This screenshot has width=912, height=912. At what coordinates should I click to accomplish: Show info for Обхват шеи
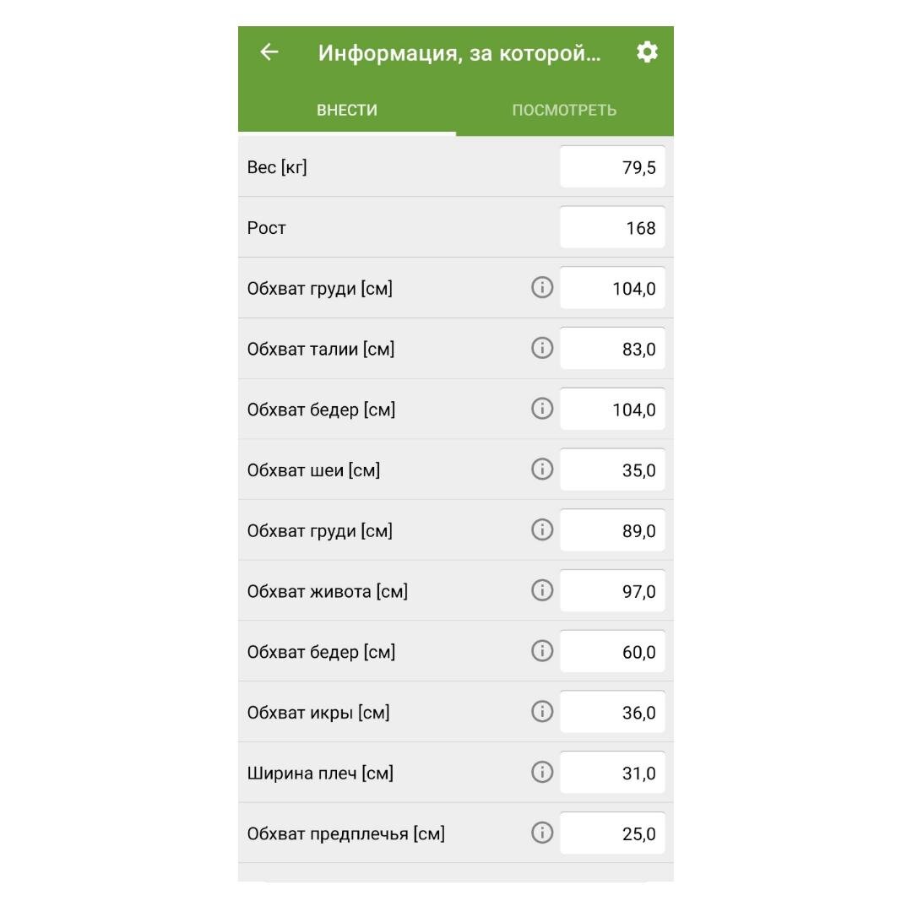tap(542, 470)
